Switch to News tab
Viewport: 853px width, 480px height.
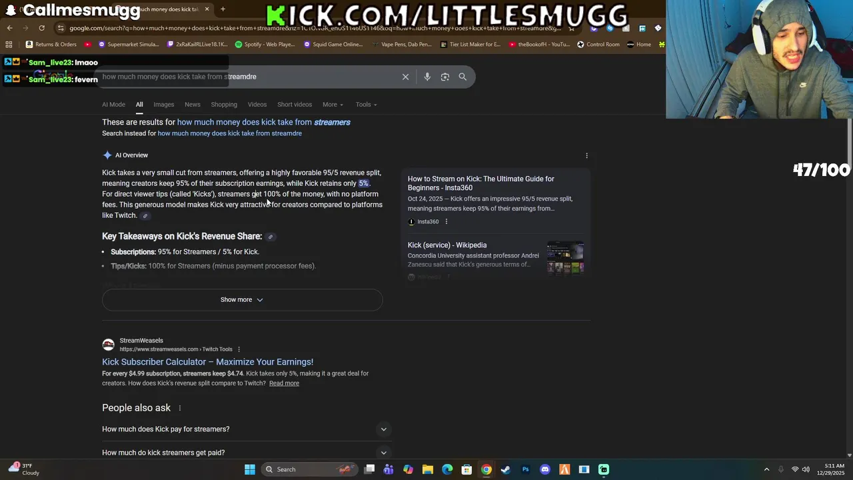pyautogui.click(x=192, y=105)
